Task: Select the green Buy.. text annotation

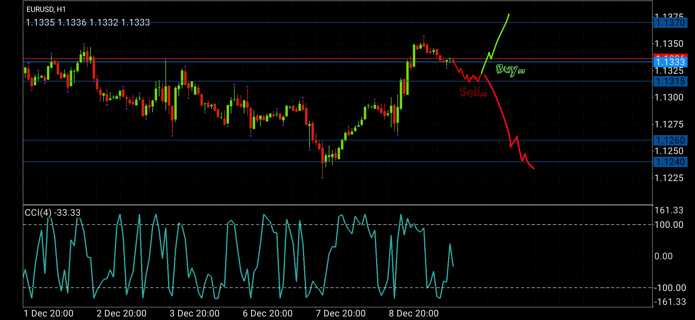Action: tap(510, 70)
